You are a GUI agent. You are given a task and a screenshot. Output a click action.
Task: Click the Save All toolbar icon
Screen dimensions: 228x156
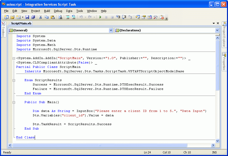(x=33, y=17)
